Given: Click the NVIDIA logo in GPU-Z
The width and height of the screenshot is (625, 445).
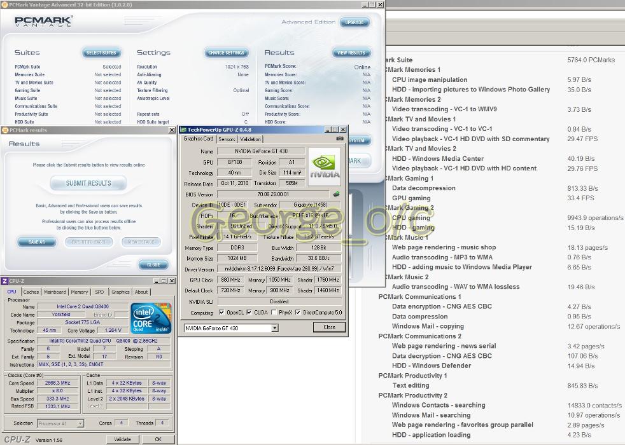Looking at the screenshot, I should coord(325,167).
